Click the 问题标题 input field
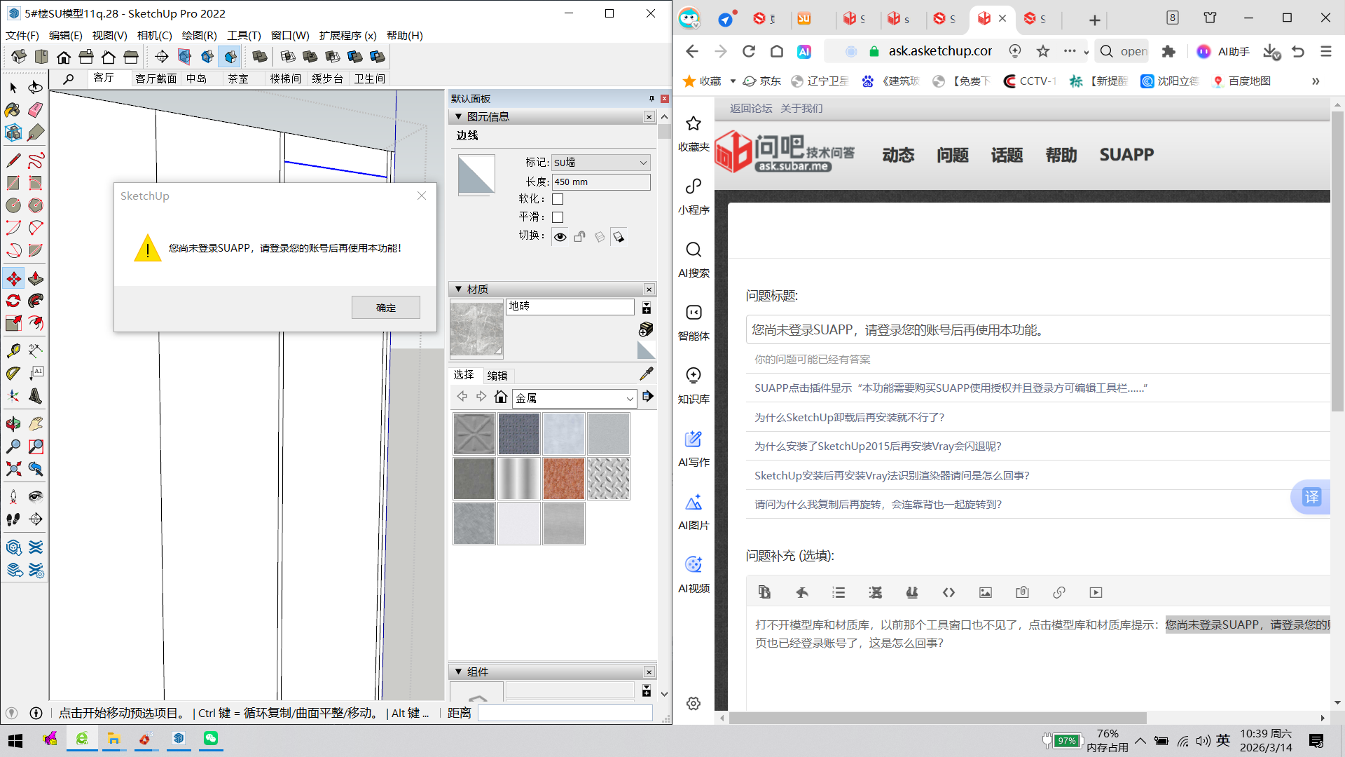1345x757 pixels. pos(1037,330)
